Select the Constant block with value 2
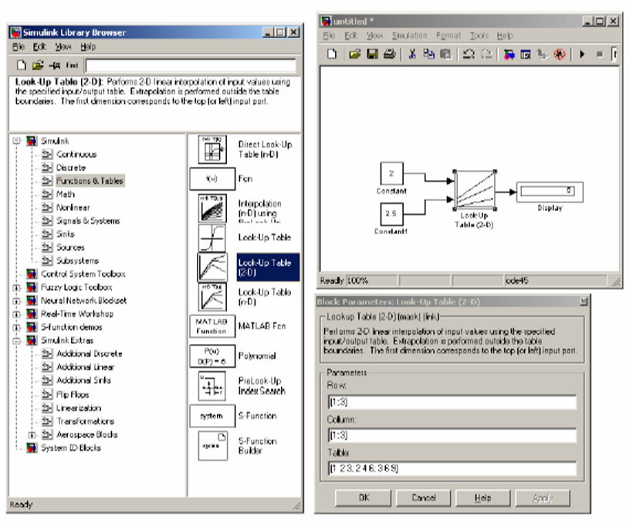 click(x=391, y=173)
